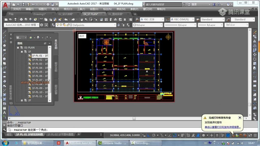Click the Plot printer icon
This screenshot has width=260, height=146.
(x=21, y=20)
